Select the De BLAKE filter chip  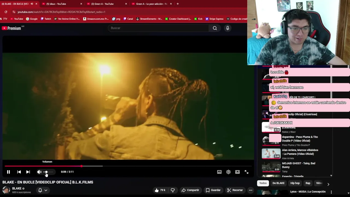tap(278, 183)
